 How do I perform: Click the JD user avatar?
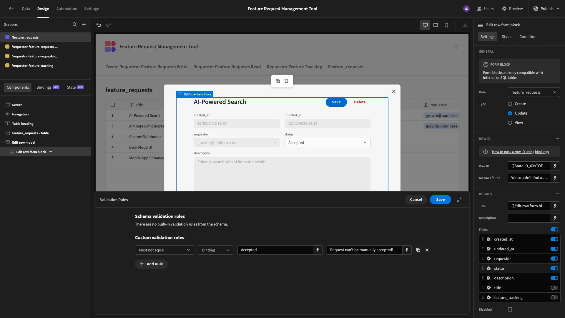[x=466, y=9]
